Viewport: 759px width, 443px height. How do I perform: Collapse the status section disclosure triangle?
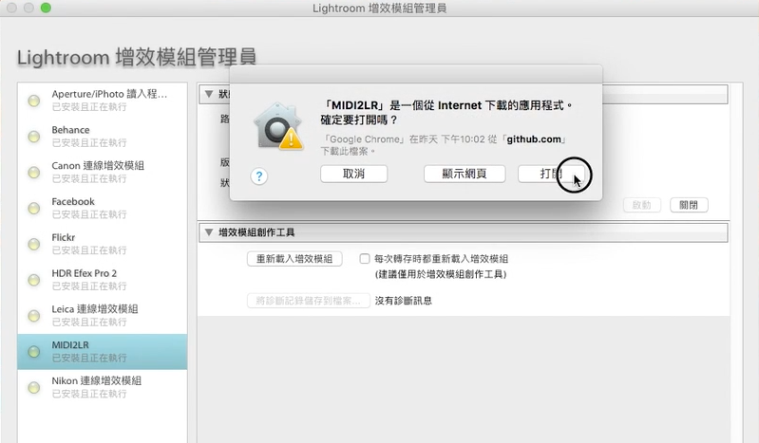pyautogui.click(x=209, y=94)
